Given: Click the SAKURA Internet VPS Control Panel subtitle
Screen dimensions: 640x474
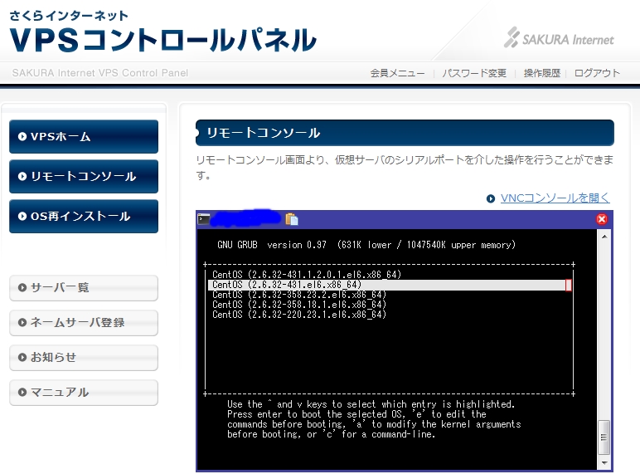Looking at the screenshot, I should (100, 73).
